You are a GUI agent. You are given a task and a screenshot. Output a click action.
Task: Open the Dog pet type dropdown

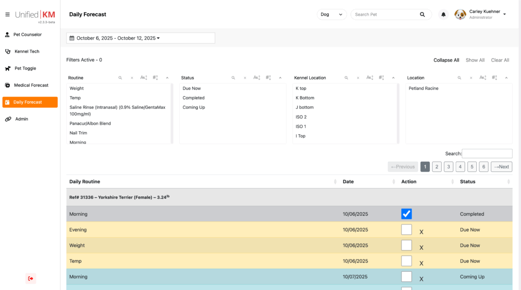click(332, 15)
